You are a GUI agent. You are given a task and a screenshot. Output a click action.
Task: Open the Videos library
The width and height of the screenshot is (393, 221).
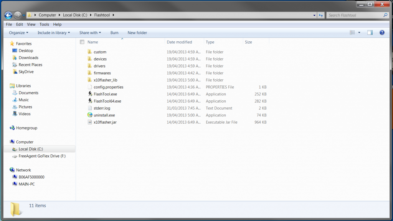click(x=25, y=114)
